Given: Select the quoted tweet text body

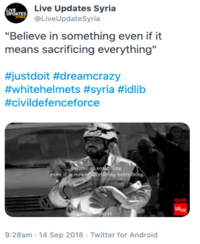Looking at the screenshot, I should tap(83, 43).
